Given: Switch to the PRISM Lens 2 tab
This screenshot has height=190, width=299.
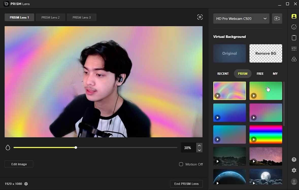Looking at the screenshot, I should coord(50,17).
